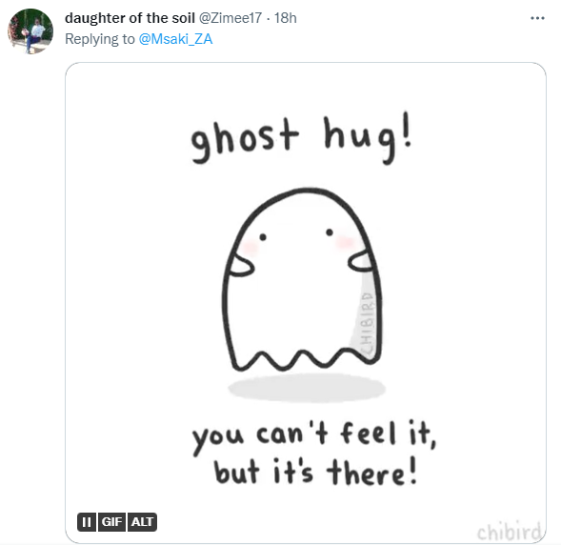Click the GIF badge on the media
The image size is (561, 545).
[111, 522]
